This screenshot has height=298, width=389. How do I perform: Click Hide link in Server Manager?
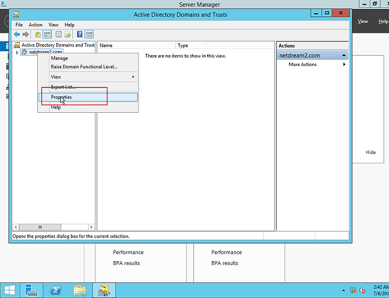371,152
